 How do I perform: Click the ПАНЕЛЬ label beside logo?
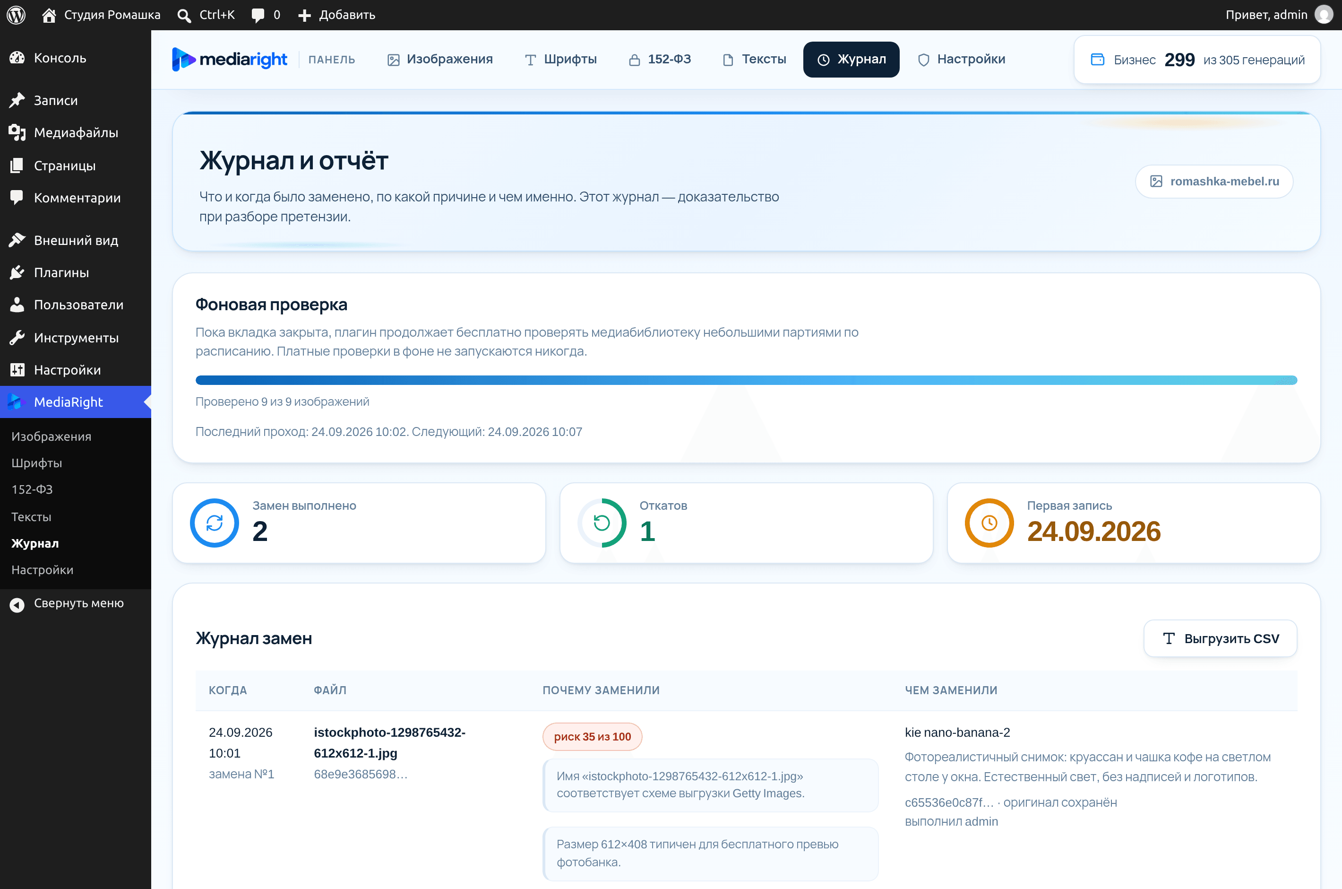point(331,60)
